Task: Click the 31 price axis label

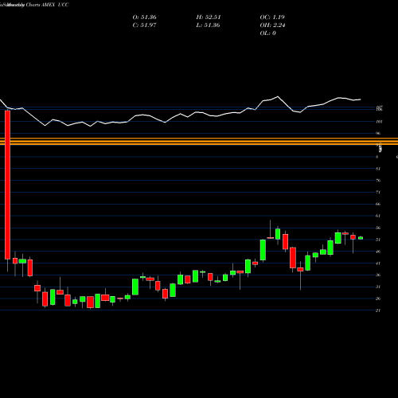Action: tap(378, 287)
